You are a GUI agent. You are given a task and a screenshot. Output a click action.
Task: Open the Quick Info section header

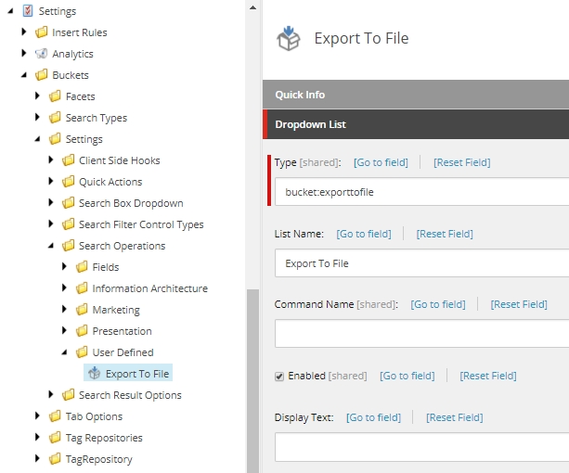coord(416,95)
